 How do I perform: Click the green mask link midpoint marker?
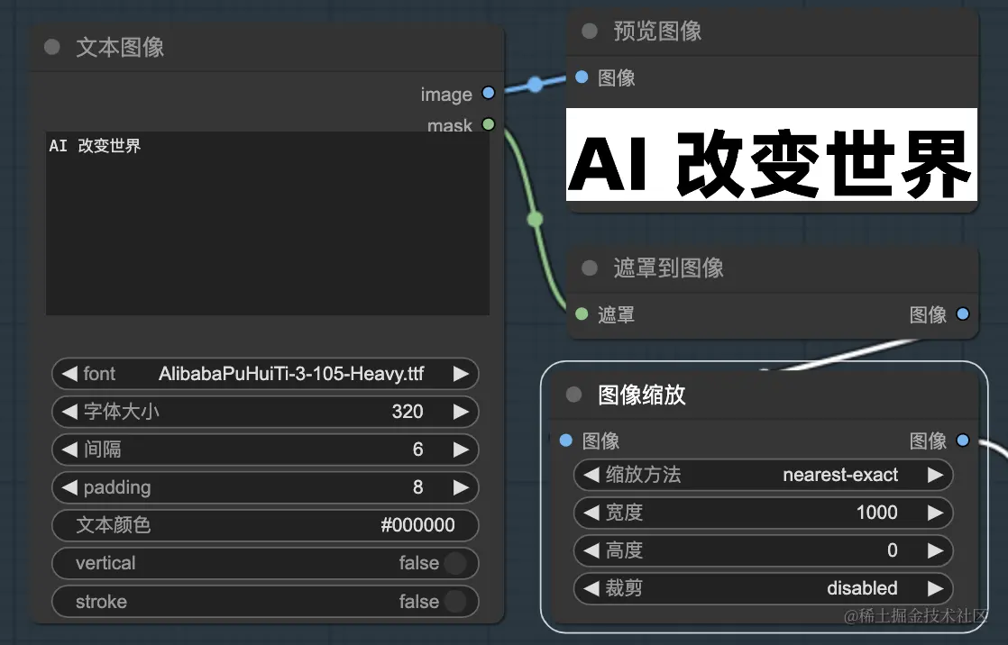tap(535, 220)
